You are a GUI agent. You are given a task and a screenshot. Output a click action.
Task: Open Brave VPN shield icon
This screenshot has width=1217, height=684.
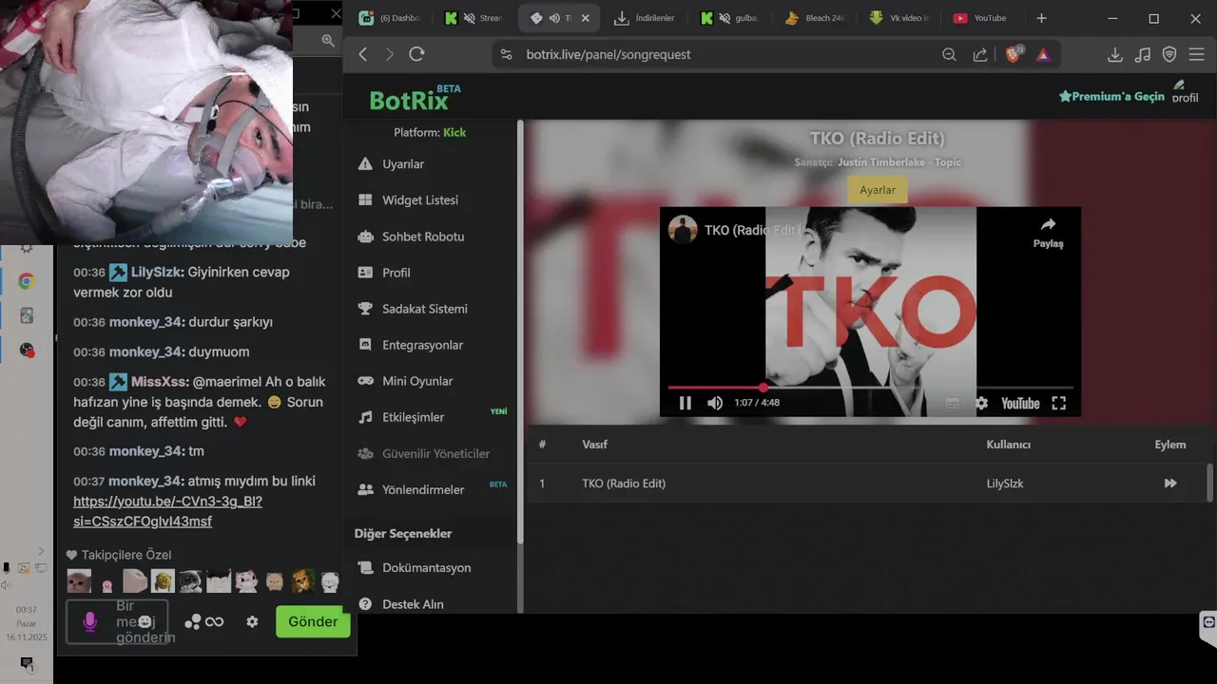[1169, 54]
